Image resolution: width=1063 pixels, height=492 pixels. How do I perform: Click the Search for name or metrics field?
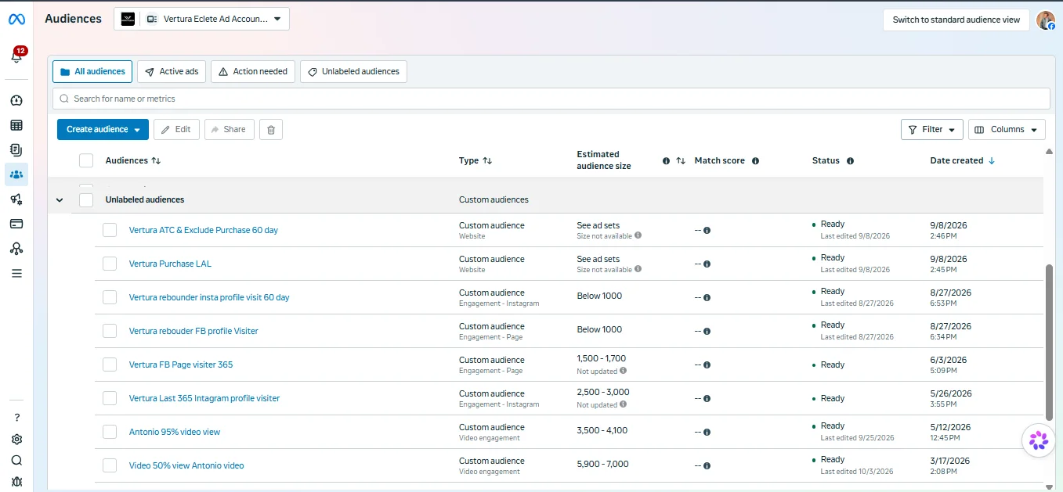tap(551, 99)
